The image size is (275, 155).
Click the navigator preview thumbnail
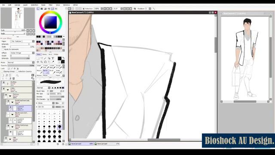pos(18,18)
